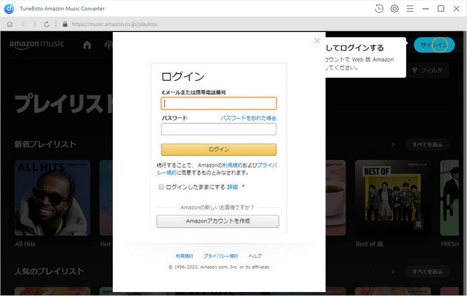467x296 pixels.
Task: Reload the page with refresh icon
Action: click(47, 24)
